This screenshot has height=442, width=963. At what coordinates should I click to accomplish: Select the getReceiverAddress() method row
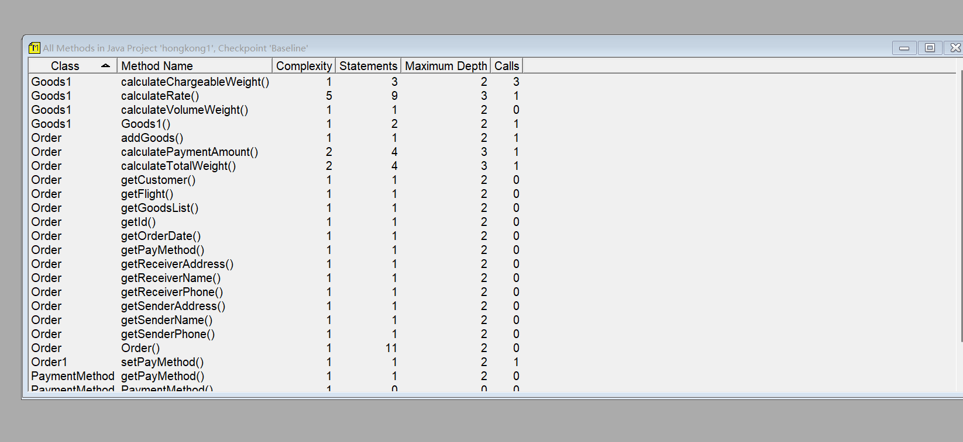point(275,264)
